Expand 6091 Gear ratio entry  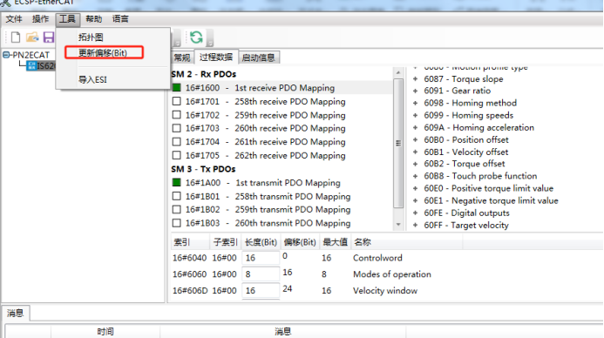415,91
